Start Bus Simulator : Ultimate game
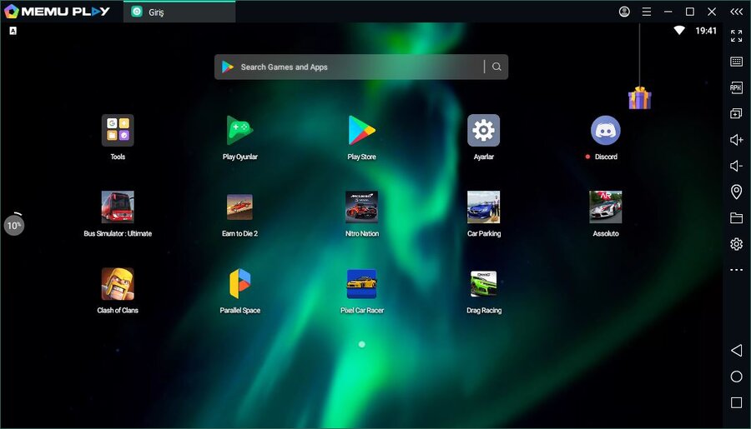 point(118,207)
